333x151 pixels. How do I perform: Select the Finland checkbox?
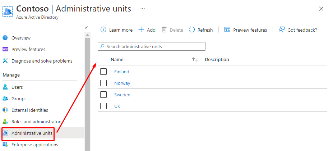pyautogui.click(x=103, y=72)
